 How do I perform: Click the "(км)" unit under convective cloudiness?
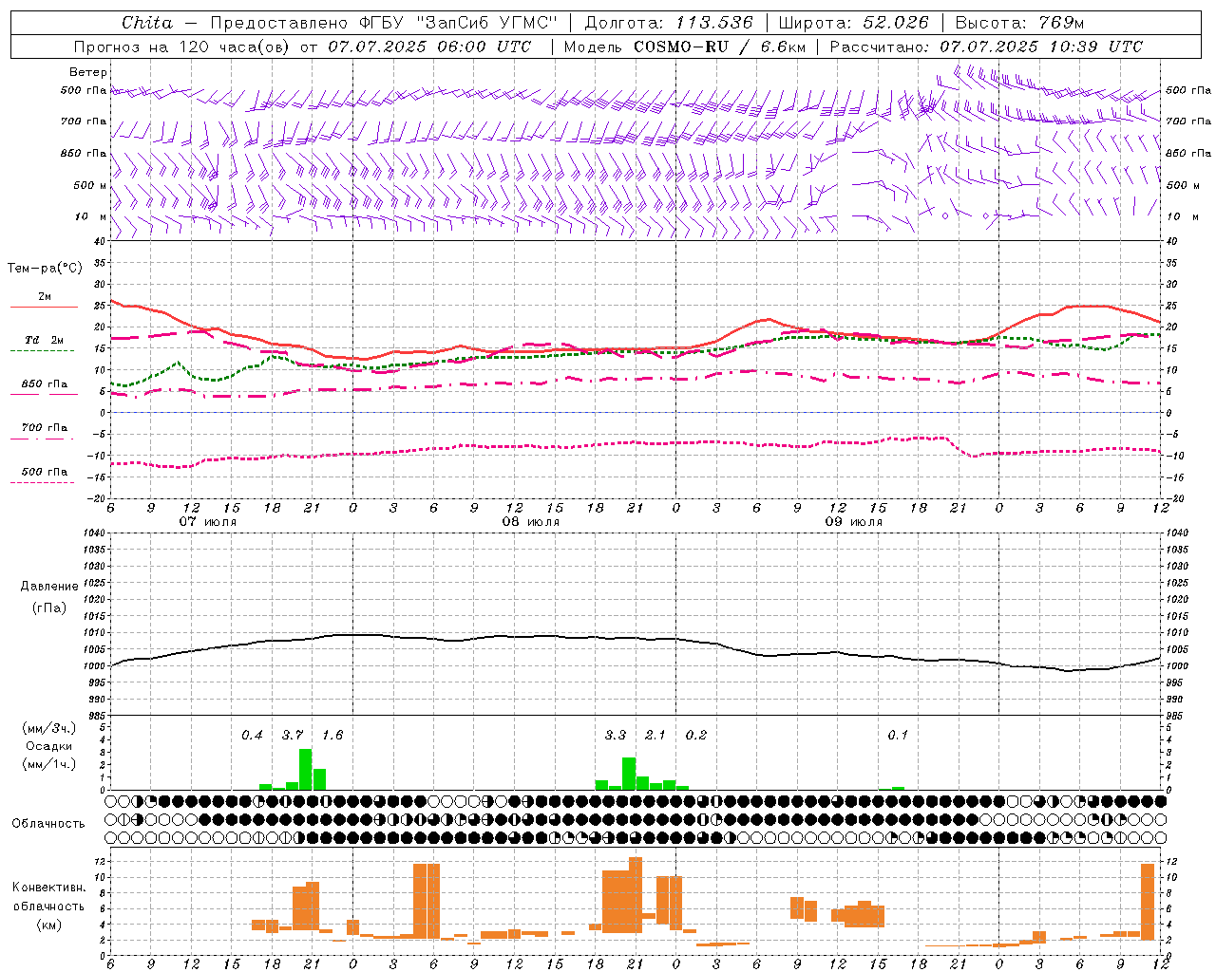[49, 924]
